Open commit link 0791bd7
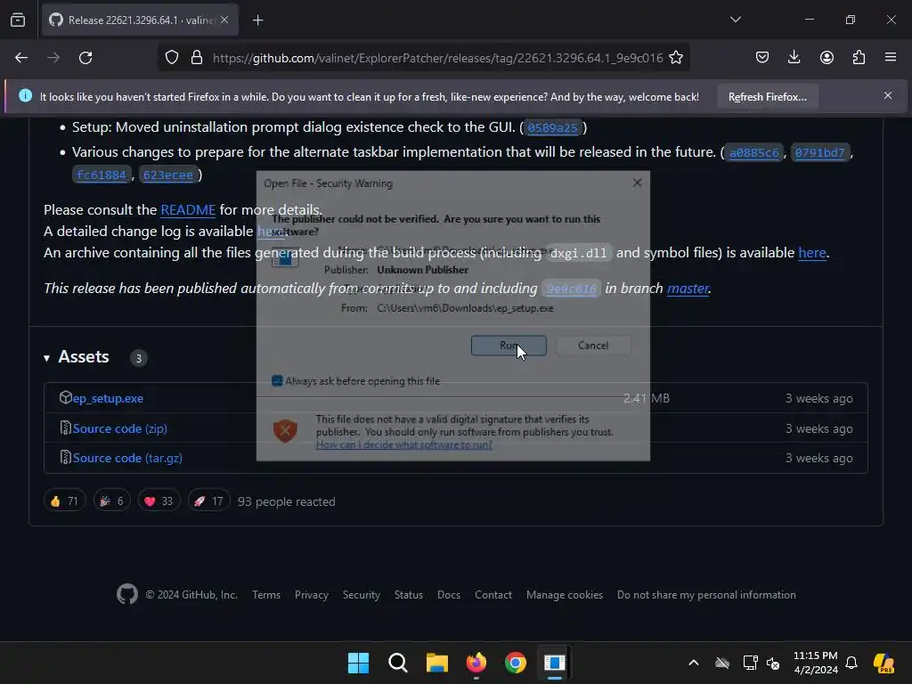Image resolution: width=912 pixels, height=684 pixels. pyautogui.click(x=819, y=152)
